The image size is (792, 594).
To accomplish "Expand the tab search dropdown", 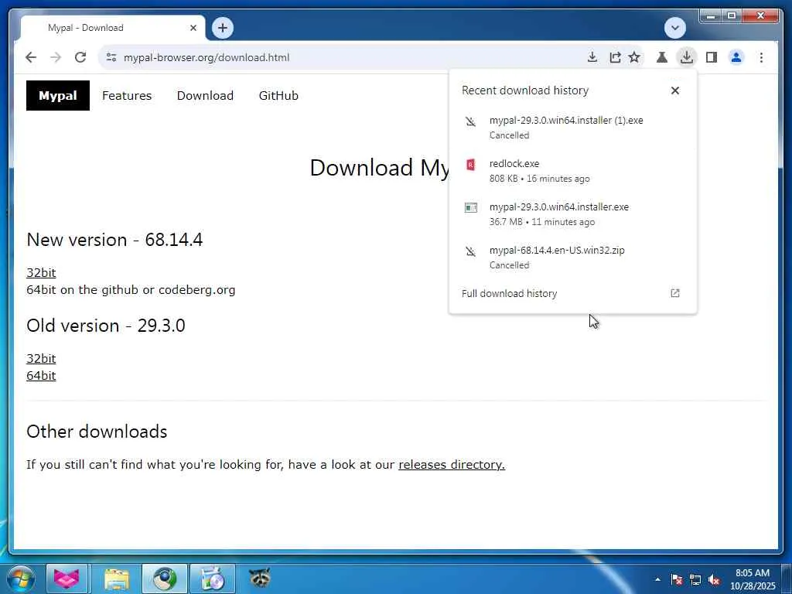I will 674,28.
